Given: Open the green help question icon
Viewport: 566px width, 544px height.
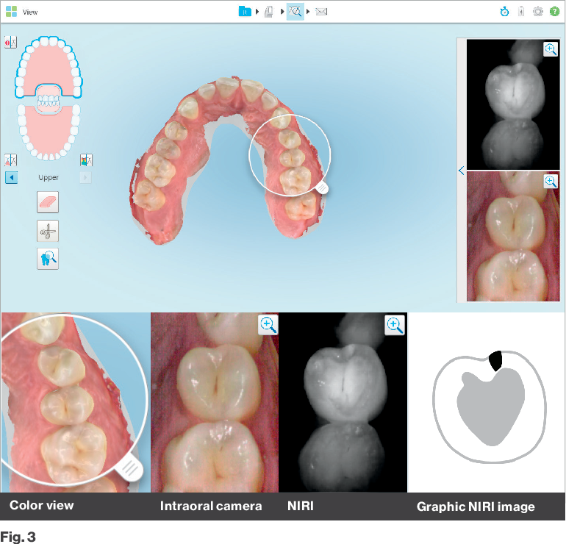Looking at the screenshot, I should click(x=555, y=12).
